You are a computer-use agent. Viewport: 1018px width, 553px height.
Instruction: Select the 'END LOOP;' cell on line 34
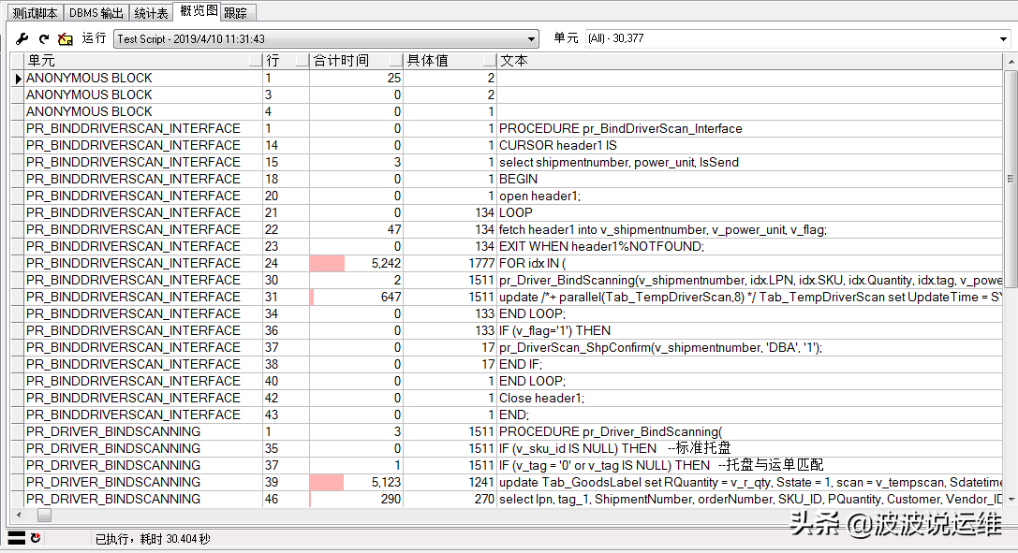(x=750, y=313)
